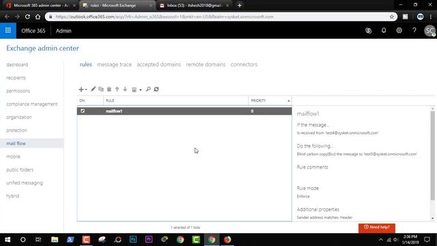Click the Office 365 header label

pyautogui.click(x=33, y=31)
